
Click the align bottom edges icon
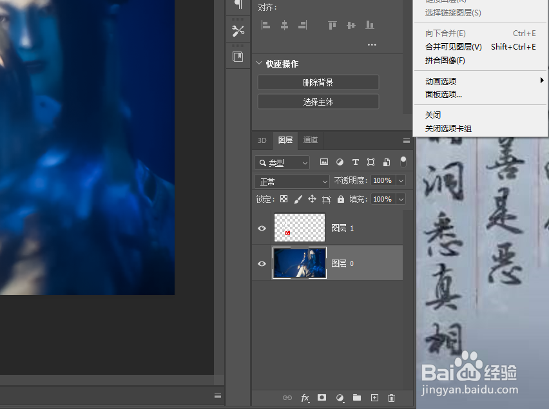coord(370,25)
